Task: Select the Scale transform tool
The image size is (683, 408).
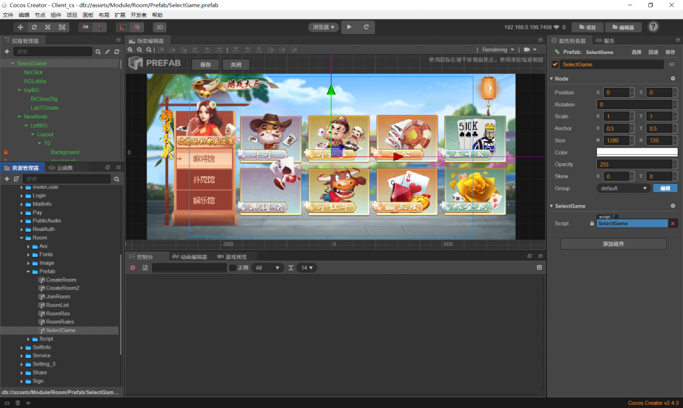Action: click(48, 27)
